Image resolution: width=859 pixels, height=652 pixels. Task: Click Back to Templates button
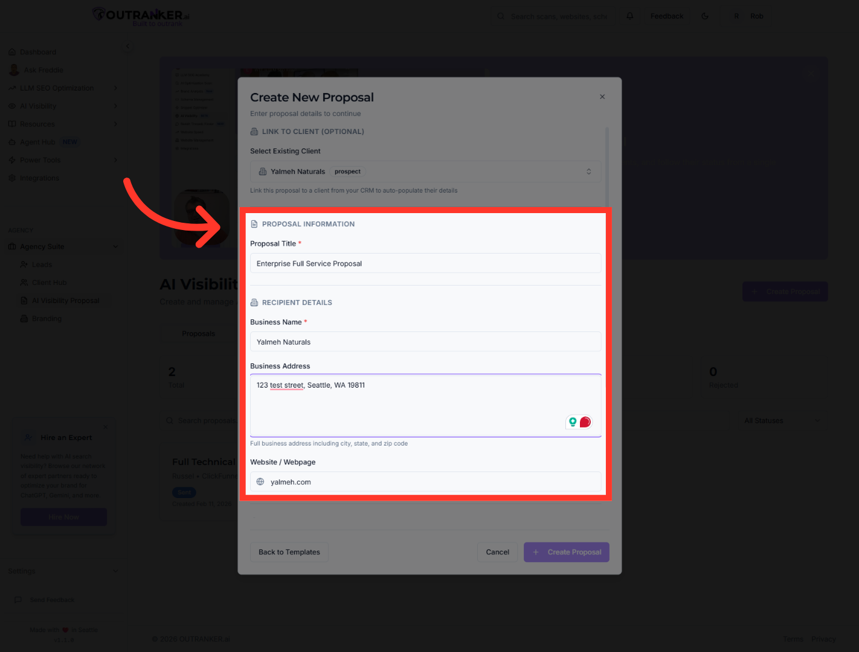tap(289, 552)
